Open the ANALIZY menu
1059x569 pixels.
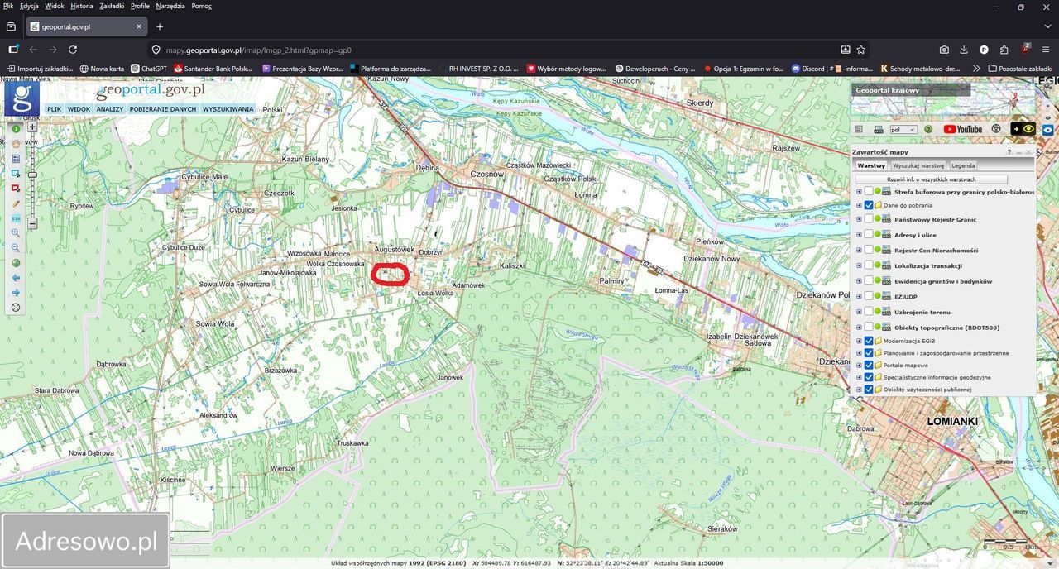109,109
